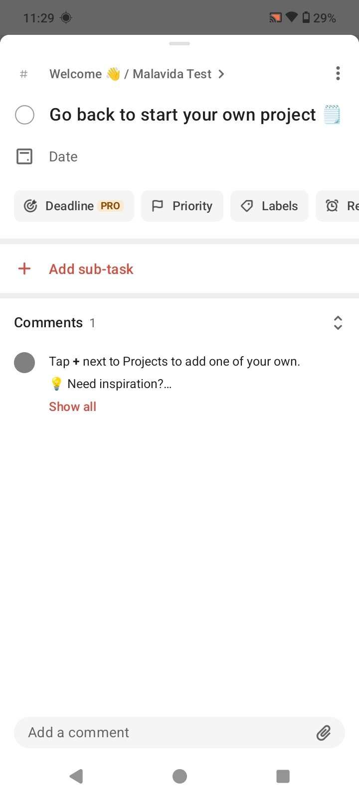359x797 pixels.
Task: Open the Priority selector chip
Action: (182, 206)
